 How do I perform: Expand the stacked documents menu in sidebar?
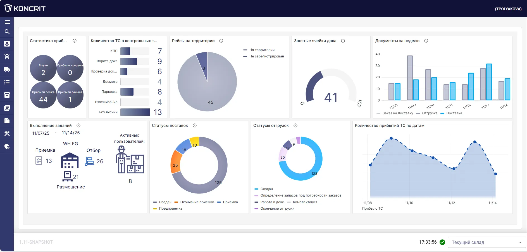point(7,108)
